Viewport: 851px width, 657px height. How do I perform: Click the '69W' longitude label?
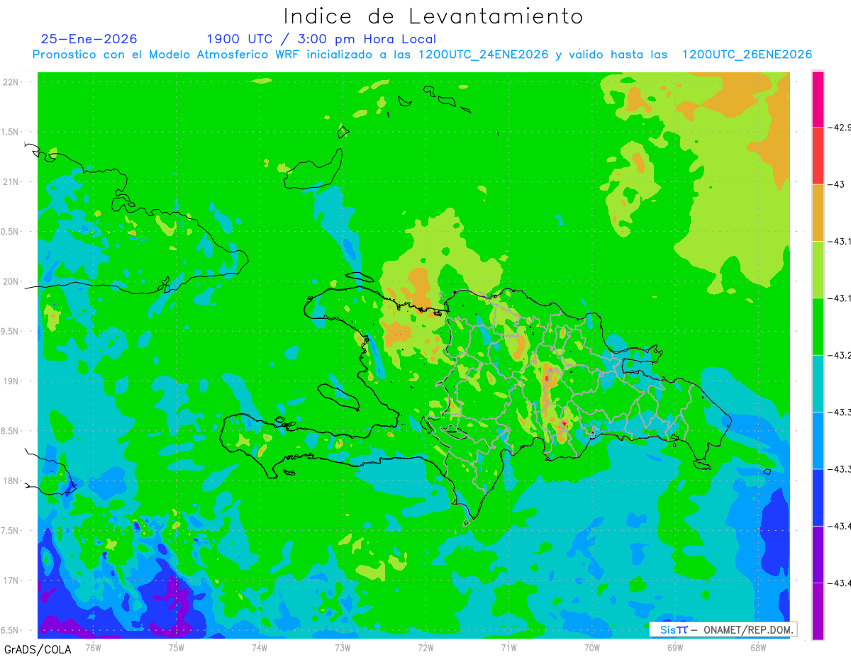point(675,647)
